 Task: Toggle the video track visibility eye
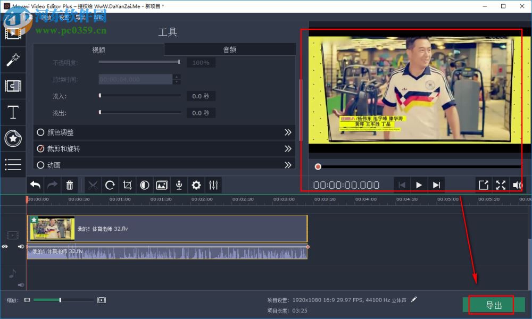(x=5, y=246)
